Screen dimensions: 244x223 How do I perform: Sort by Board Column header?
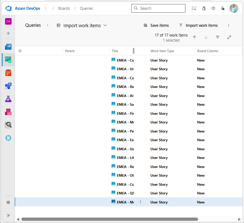[207, 51]
